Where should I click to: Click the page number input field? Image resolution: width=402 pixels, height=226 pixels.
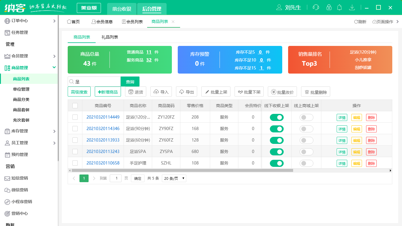pyautogui.click(x=115, y=178)
